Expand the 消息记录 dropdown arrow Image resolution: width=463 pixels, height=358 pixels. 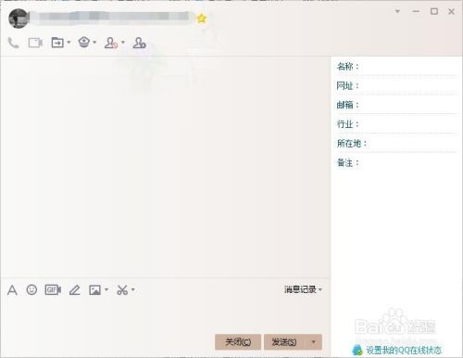coord(320,289)
